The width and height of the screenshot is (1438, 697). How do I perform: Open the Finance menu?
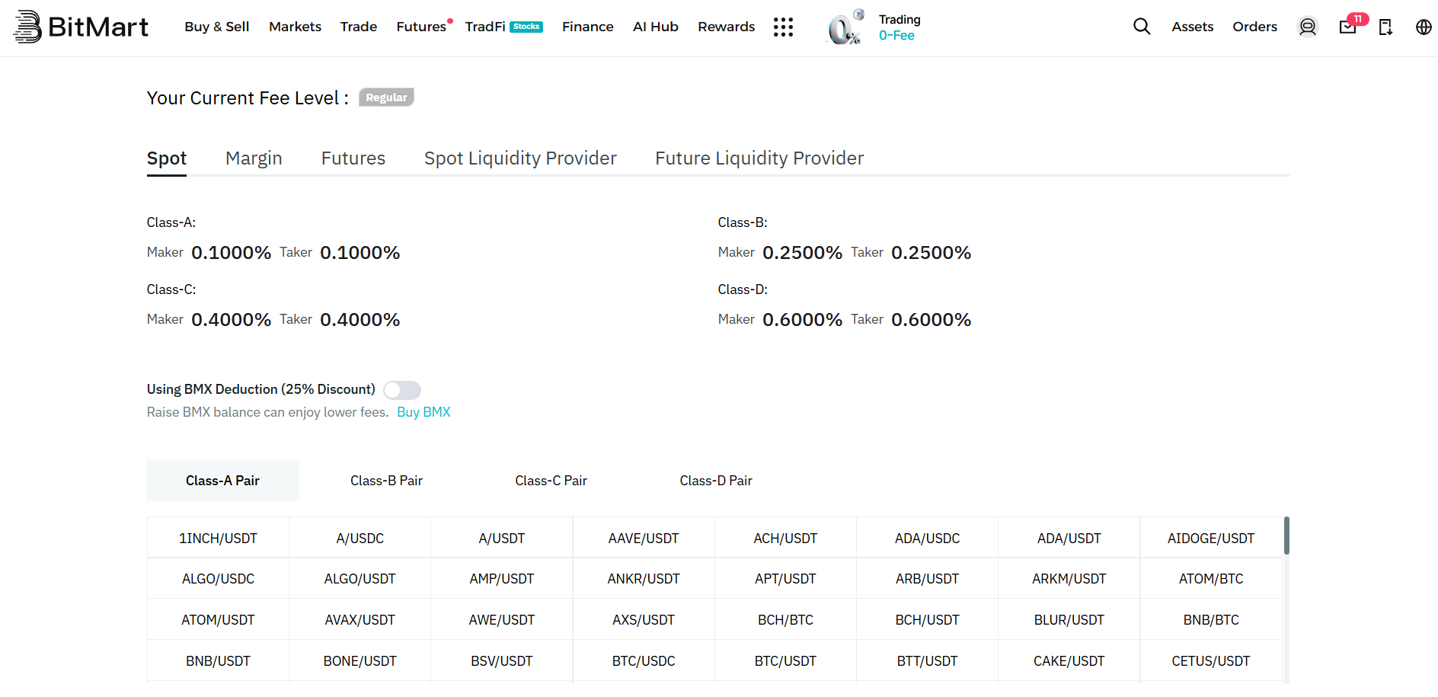pyautogui.click(x=587, y=27)
